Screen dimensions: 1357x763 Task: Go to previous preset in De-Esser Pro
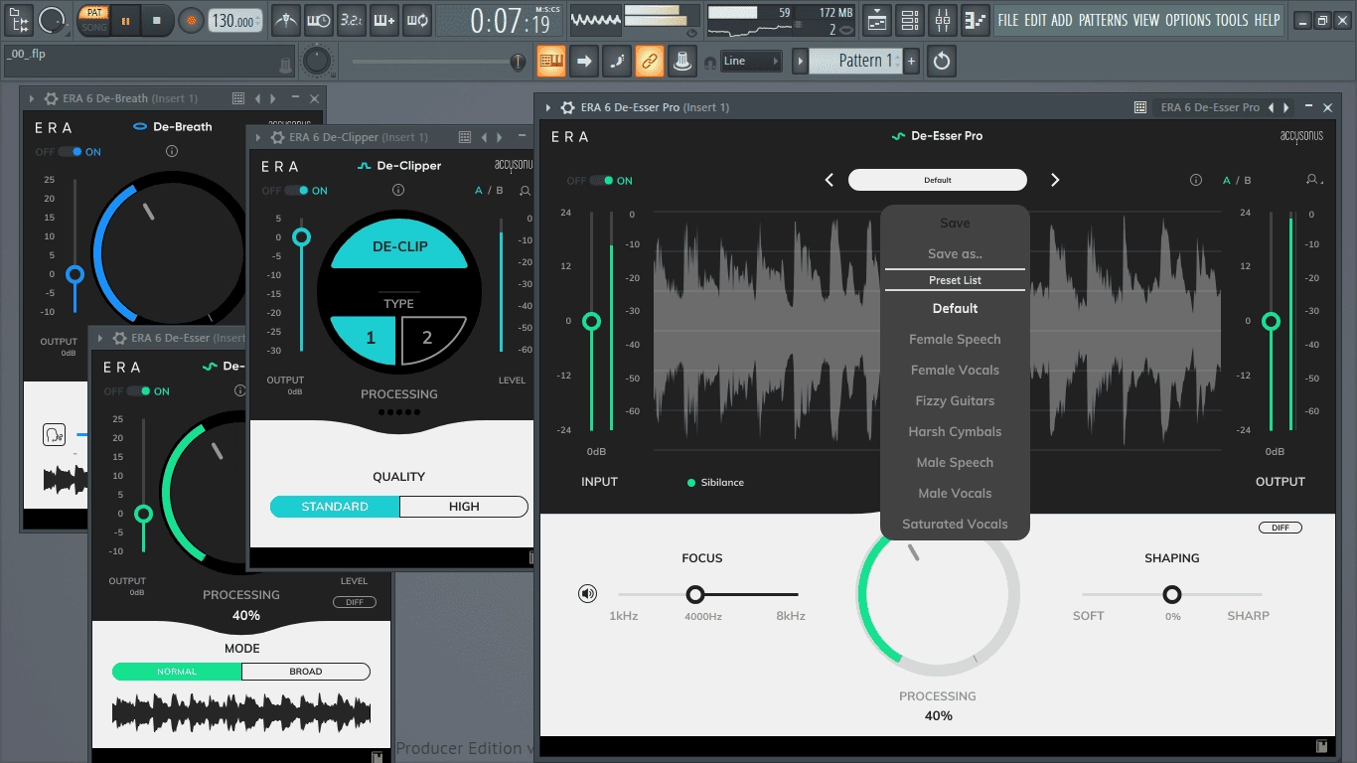[x=829, y=180]
